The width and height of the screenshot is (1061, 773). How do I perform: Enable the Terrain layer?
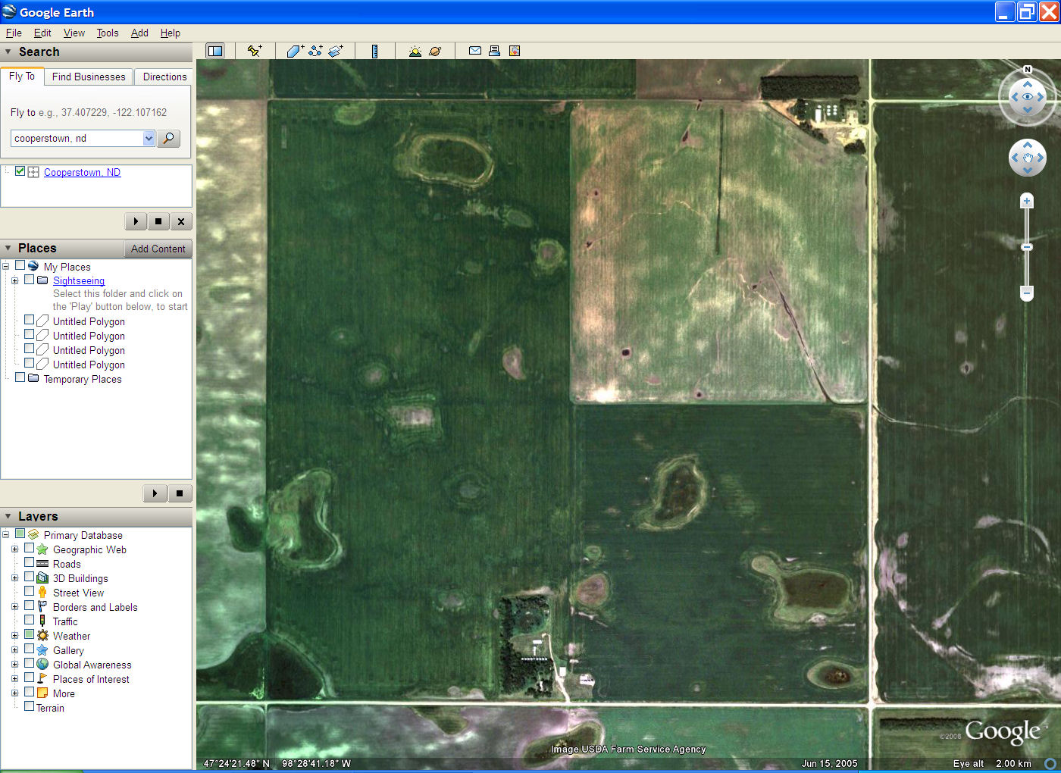(x=29, y=706)
